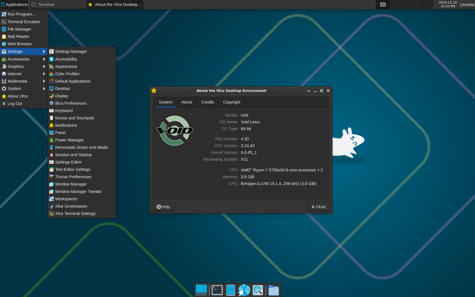The height and width of the screenshot is (297, 475).
Task: Roll up the About window with arrow
Action: click(x=308, y=91)
